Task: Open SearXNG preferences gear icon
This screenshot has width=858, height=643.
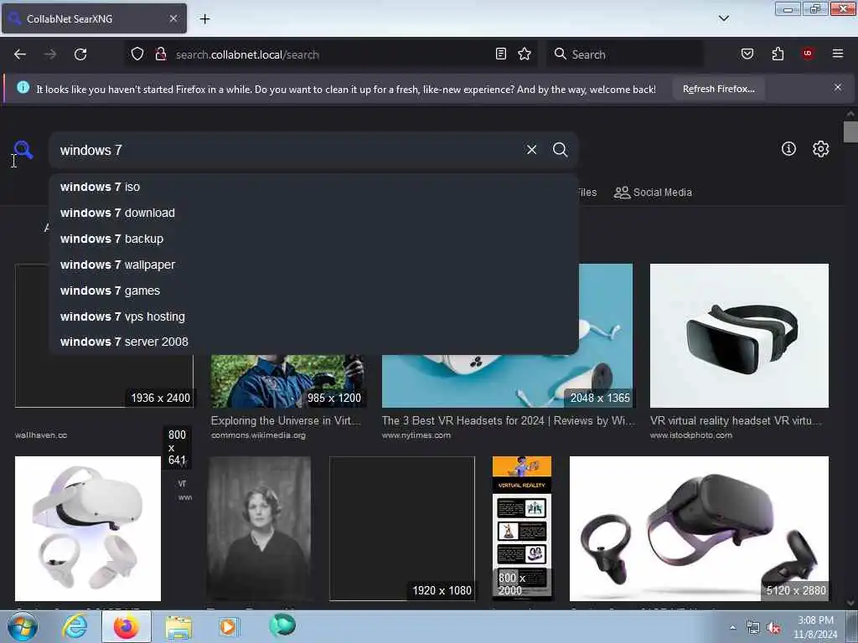Action: (x=820, y=149)
